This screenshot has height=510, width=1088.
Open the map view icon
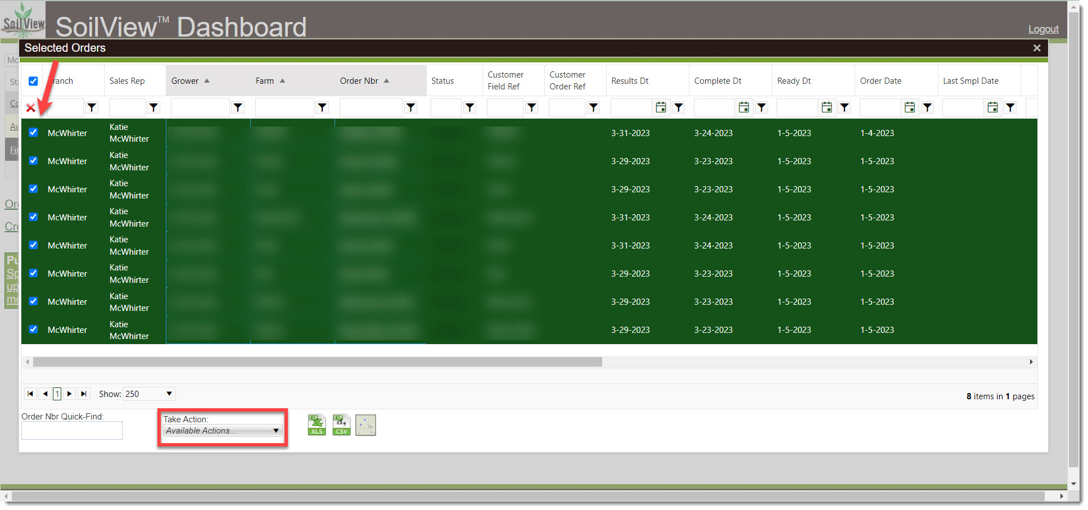tap(365, 425)
